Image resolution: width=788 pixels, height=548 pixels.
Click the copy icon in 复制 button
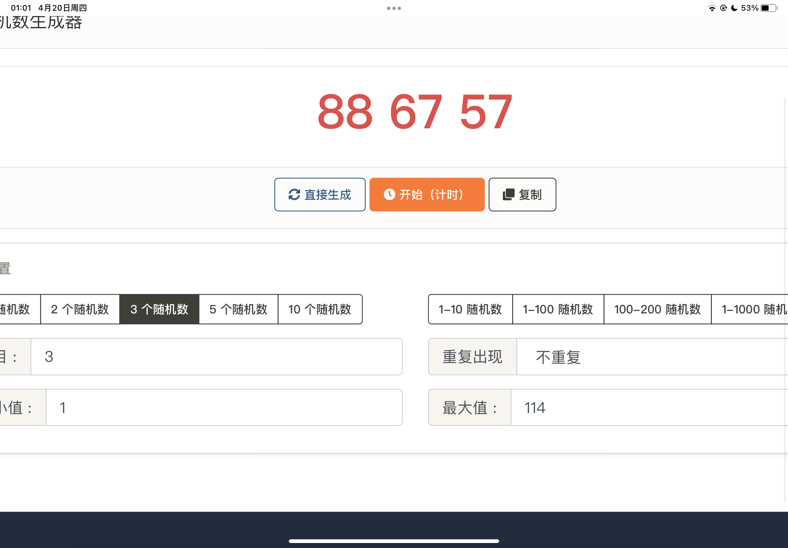[x=509, y=194]
